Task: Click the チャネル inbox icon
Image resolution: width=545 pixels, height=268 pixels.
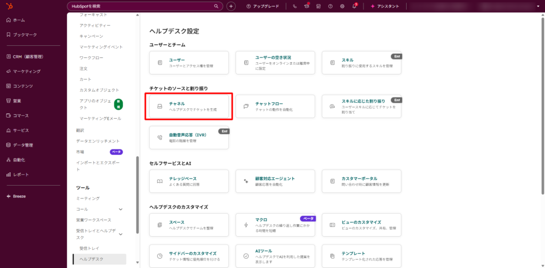Action: (x=160, y=106)
